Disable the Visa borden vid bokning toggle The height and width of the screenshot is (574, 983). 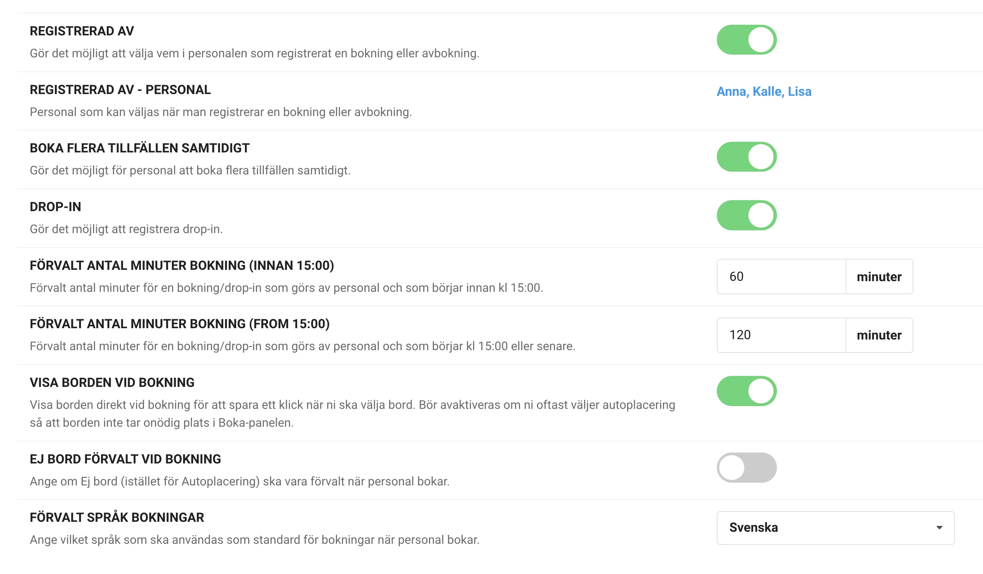pyautogui.click(x=746, y=391)
